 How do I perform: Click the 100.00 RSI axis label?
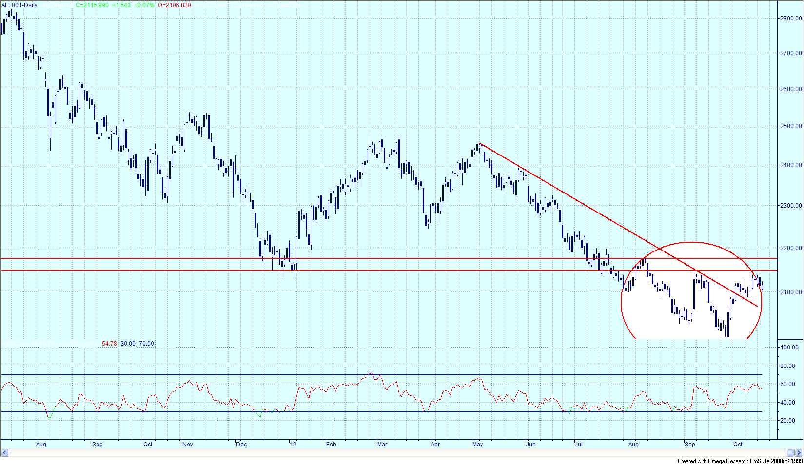pyautogui.click(x=790, y=348)
